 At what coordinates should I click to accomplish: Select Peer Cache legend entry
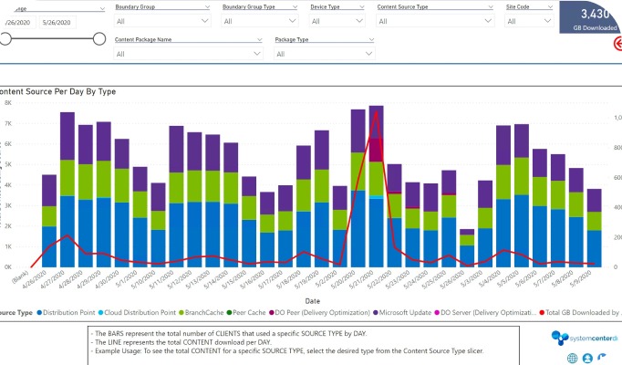[246, 313]
